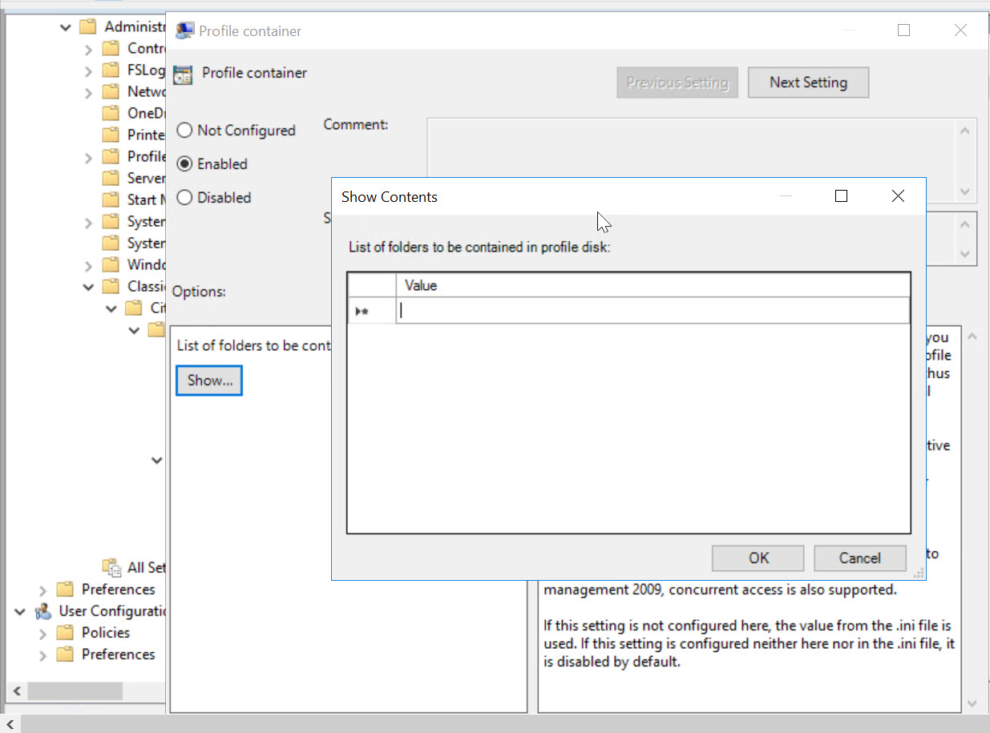Click the Show... button in Options
Viewport: 990px width, 733px height.
tap(209, 381)
